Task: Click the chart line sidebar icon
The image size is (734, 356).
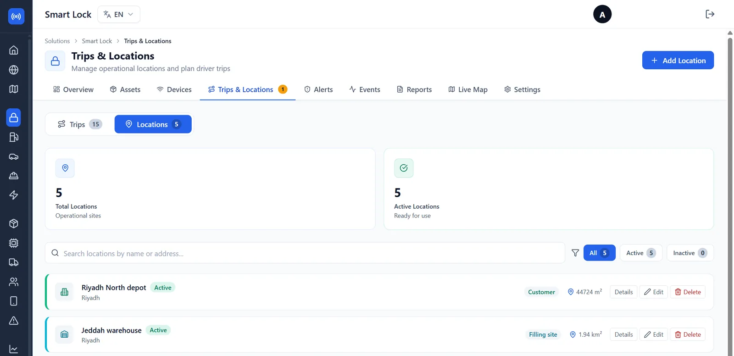Action: pyautogui.click(x=14, y=349)
